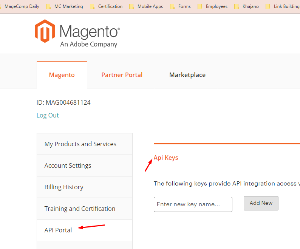Switch to the Magento tab

pyautogui.click(x=62, y=75)
